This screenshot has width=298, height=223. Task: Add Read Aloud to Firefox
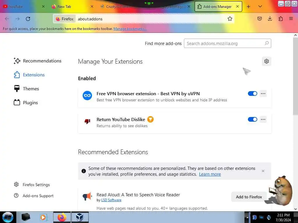click(249, 197)
